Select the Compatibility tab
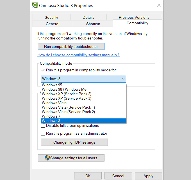 click(x=137, y=23)
